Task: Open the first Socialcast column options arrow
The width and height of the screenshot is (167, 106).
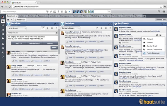Action: [58, 24]
